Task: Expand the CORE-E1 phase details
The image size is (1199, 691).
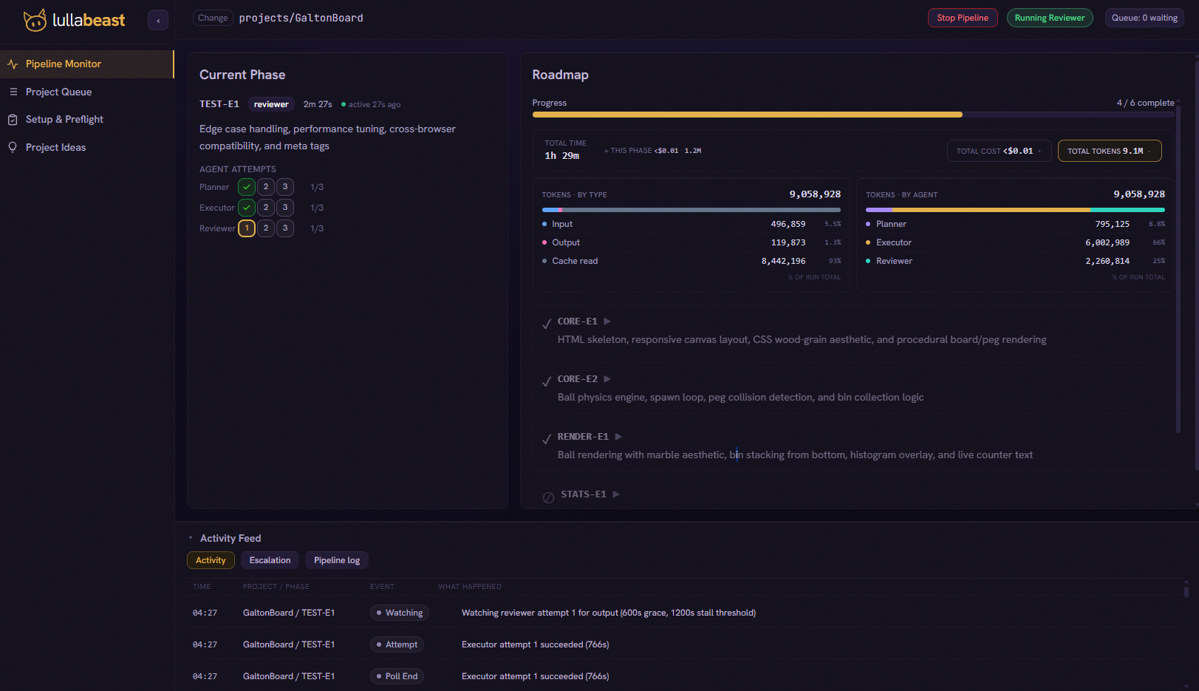Action: tap(607, 321)
